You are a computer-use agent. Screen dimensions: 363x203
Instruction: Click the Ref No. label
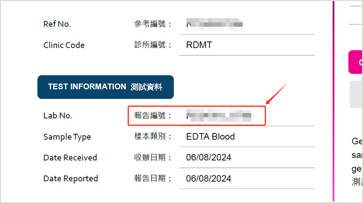[x=57, y=24]
